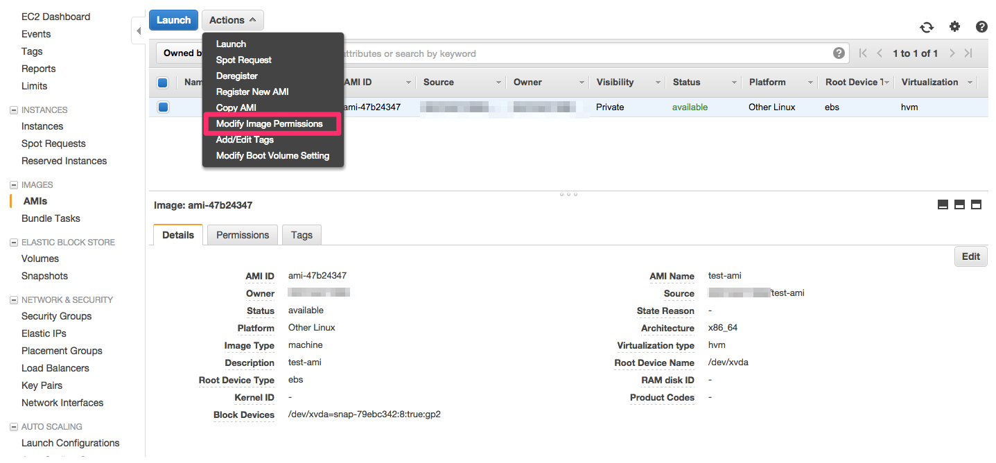Open the Status column sort arrow
Screen dimensions: 996x463
(734, 82)
